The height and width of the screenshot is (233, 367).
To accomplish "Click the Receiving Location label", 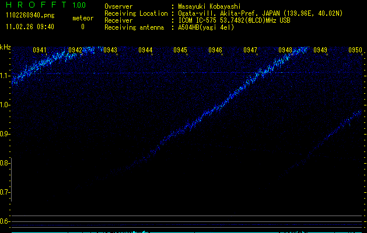I will click(x=136, y=13).
